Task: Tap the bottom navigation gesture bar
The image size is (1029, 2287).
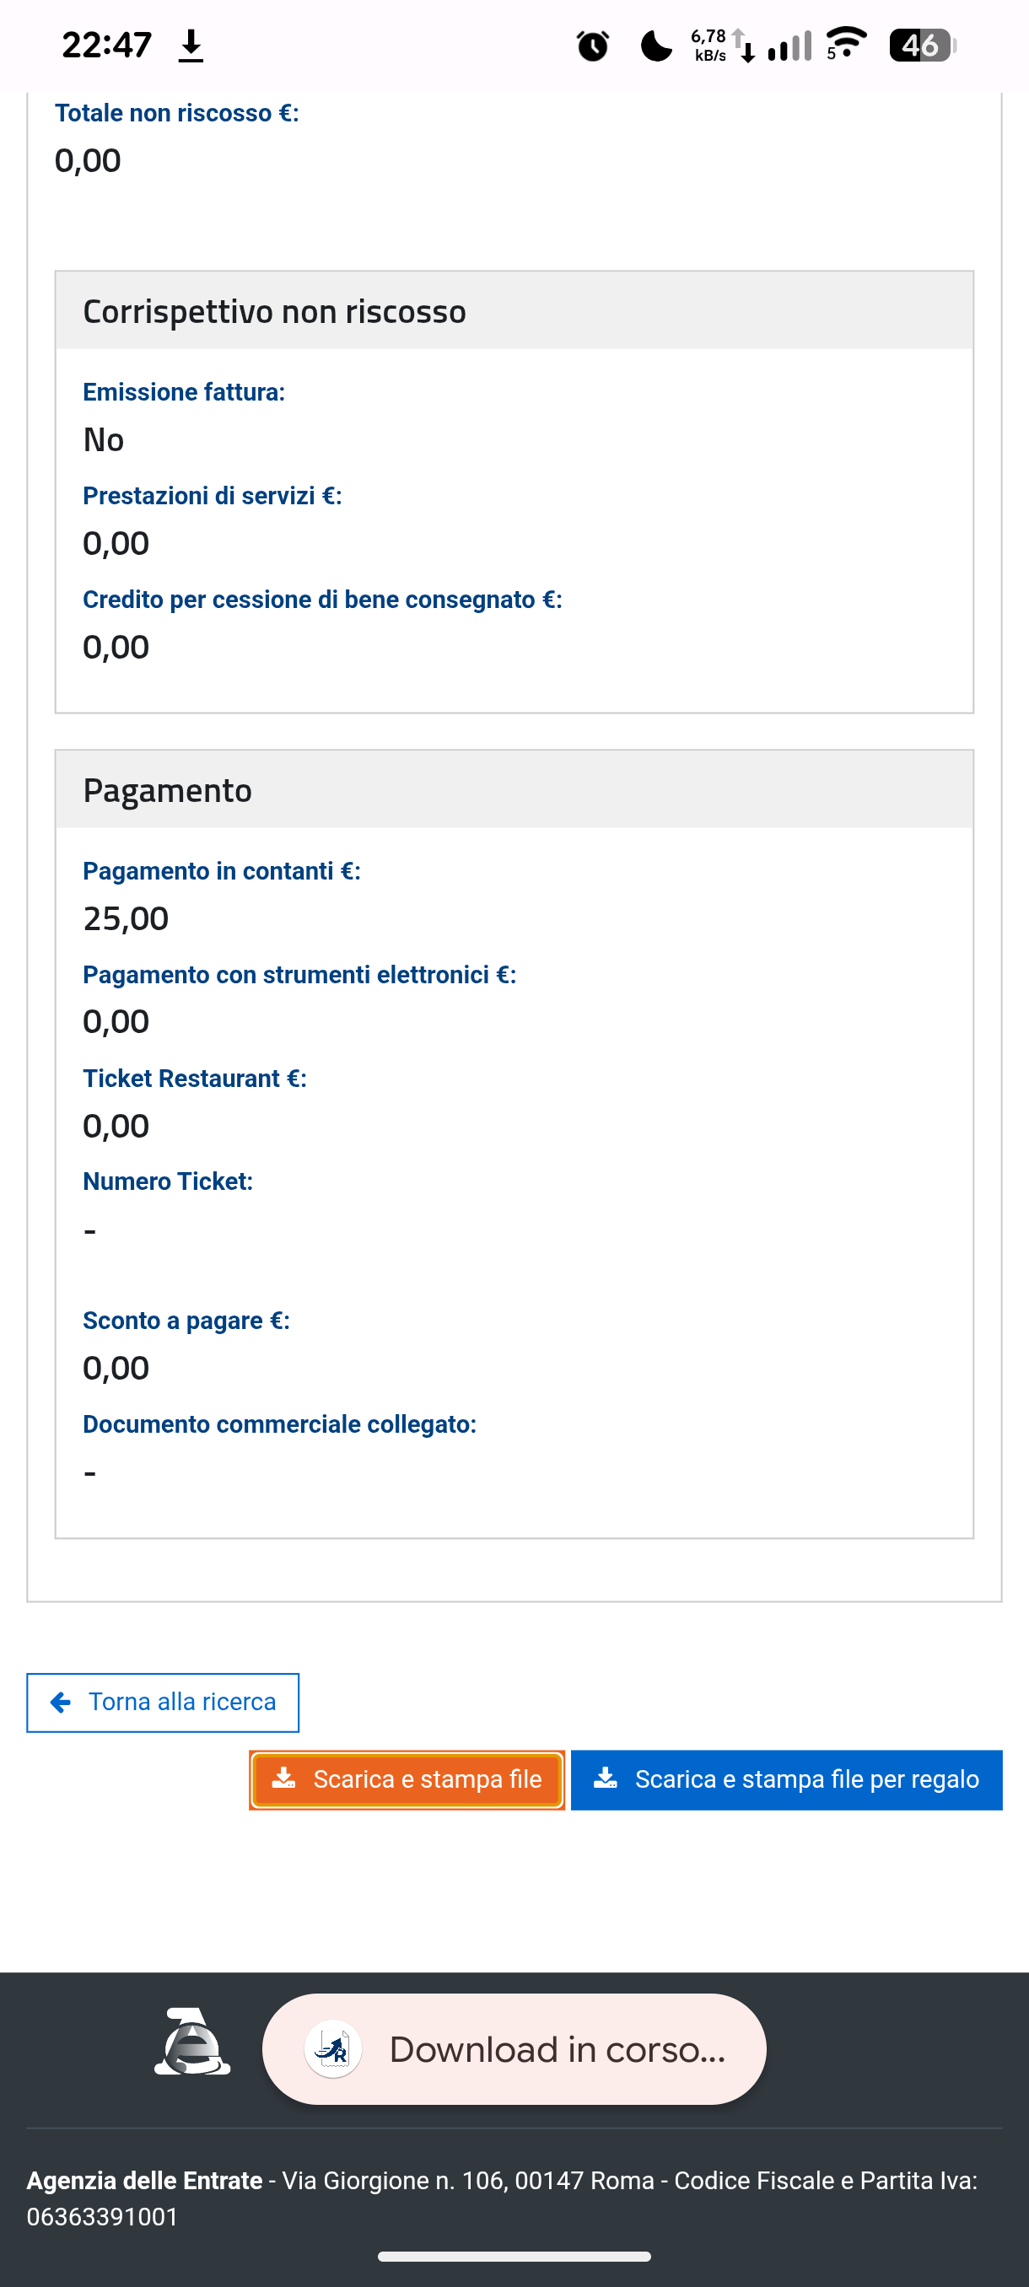Action: (x=514, y=2256)
